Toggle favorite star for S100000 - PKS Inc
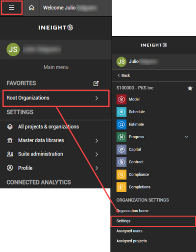This screenshot has width=196, height=252. point(190,88)
